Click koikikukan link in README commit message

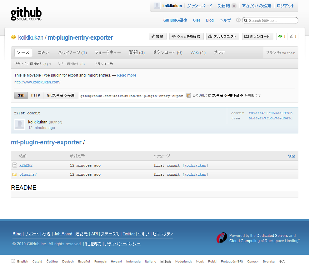[x=195, y=165]
